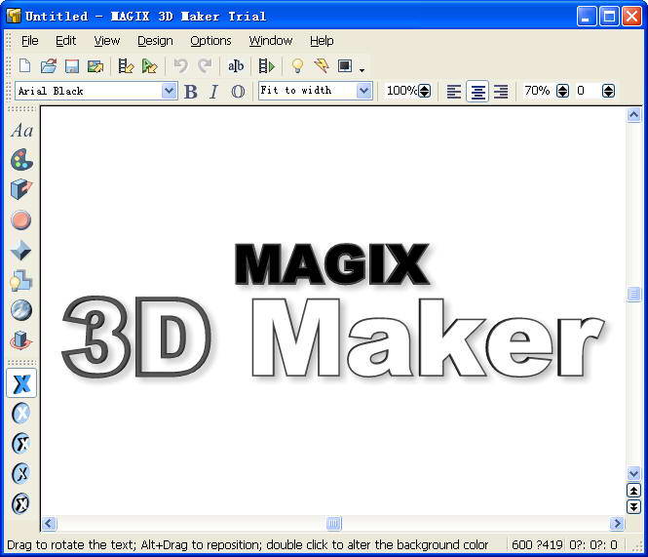Click the spinner next to the 0 value
The width and height of the screenshot is (648, 557).
608,91
